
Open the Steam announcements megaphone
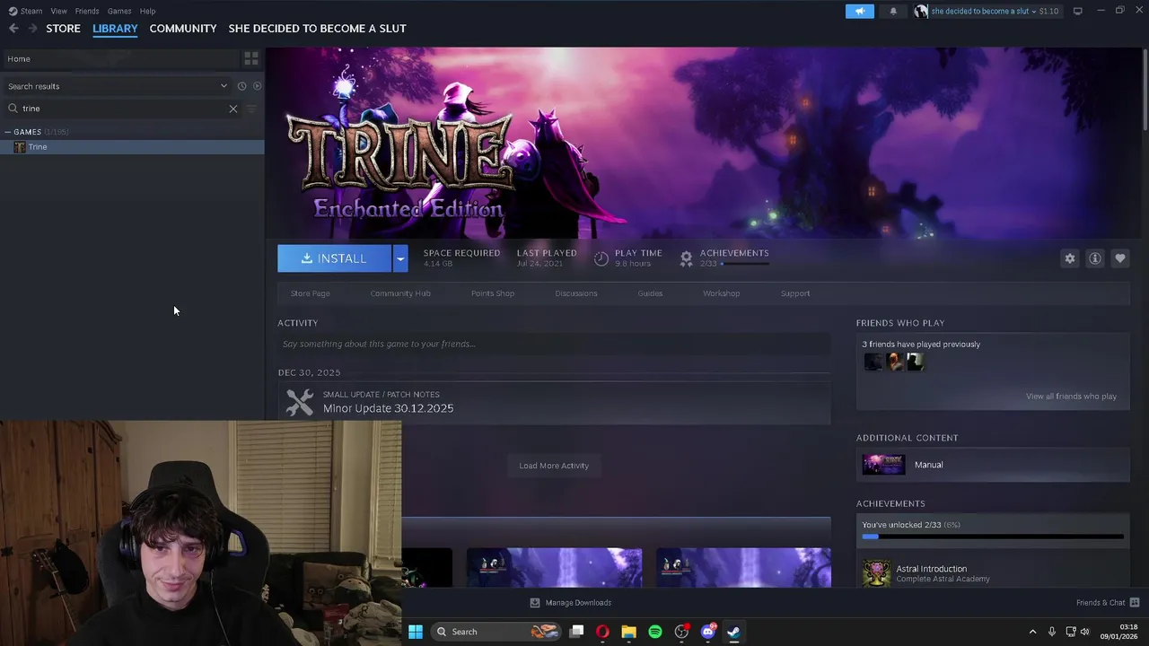859,11
